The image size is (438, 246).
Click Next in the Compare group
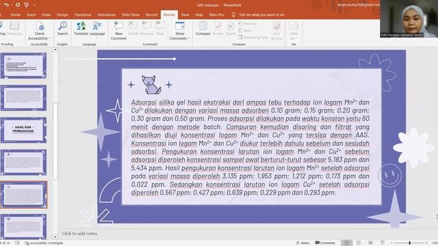[245, 30]
